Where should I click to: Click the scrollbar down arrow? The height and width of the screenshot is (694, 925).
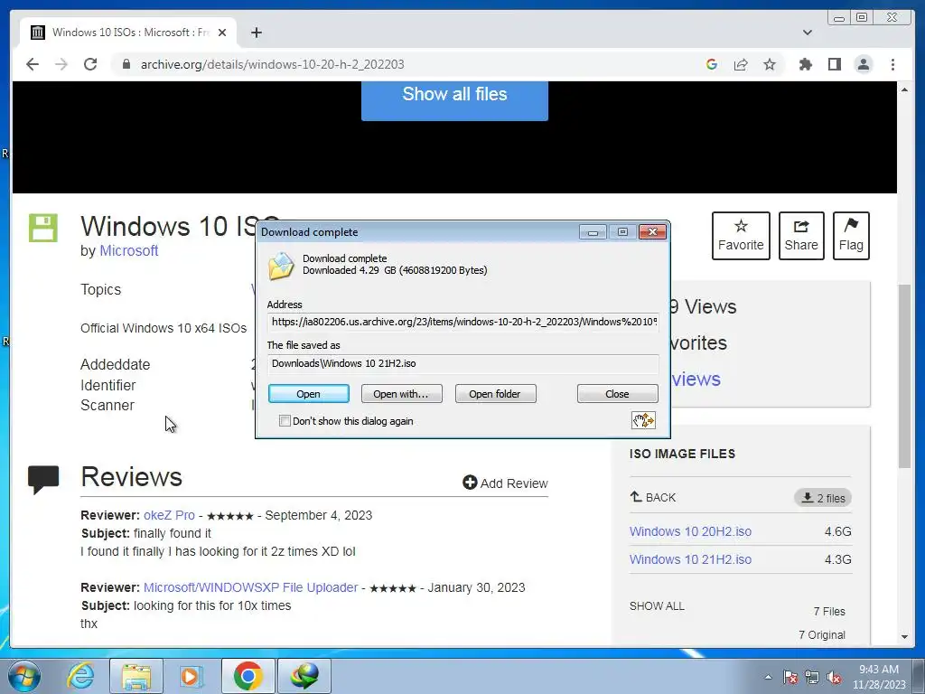pos(904,637)
